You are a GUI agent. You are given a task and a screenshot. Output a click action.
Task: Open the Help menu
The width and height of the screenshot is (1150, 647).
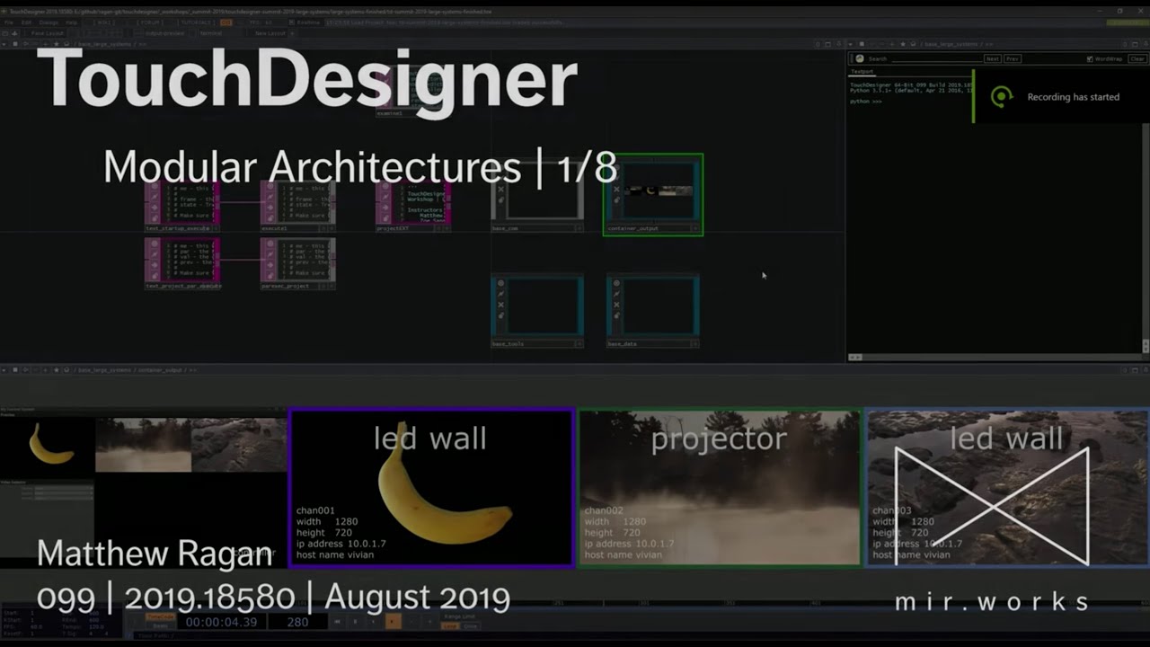[x=71, y=22]
